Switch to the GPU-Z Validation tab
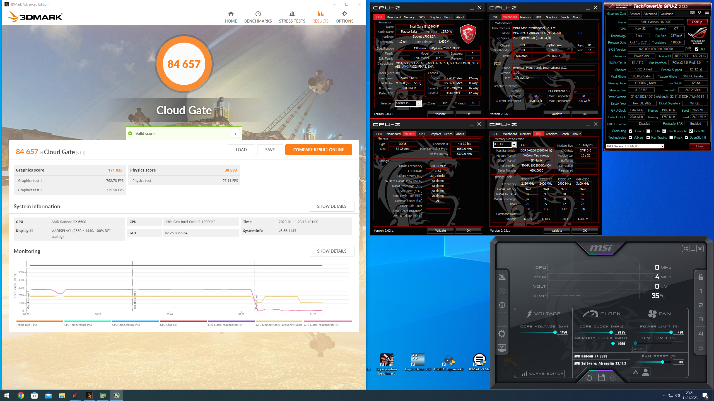 point(667,14)
